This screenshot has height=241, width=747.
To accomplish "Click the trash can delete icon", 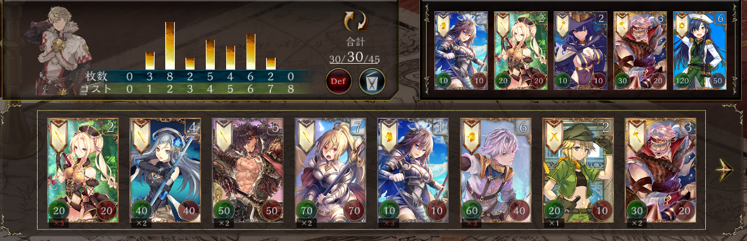I will [371, 80].
